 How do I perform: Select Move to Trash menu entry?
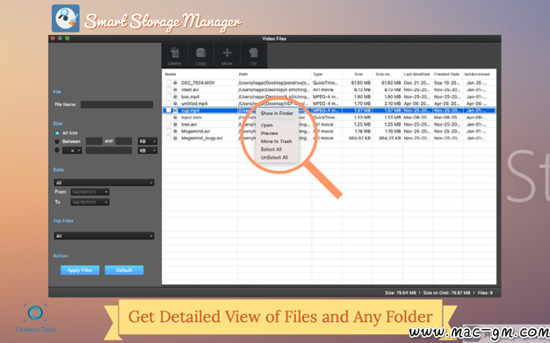click(x=276, y=141)
